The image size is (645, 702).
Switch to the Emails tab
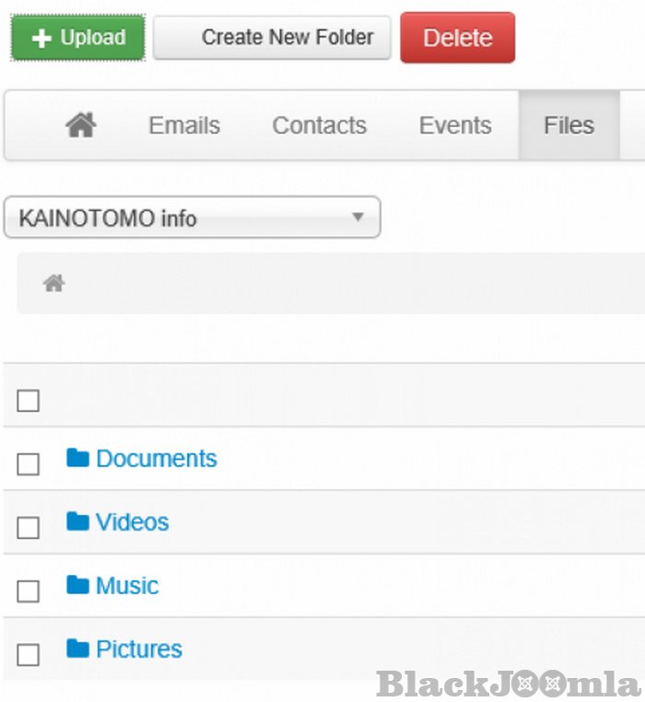[x=184, y=125]
